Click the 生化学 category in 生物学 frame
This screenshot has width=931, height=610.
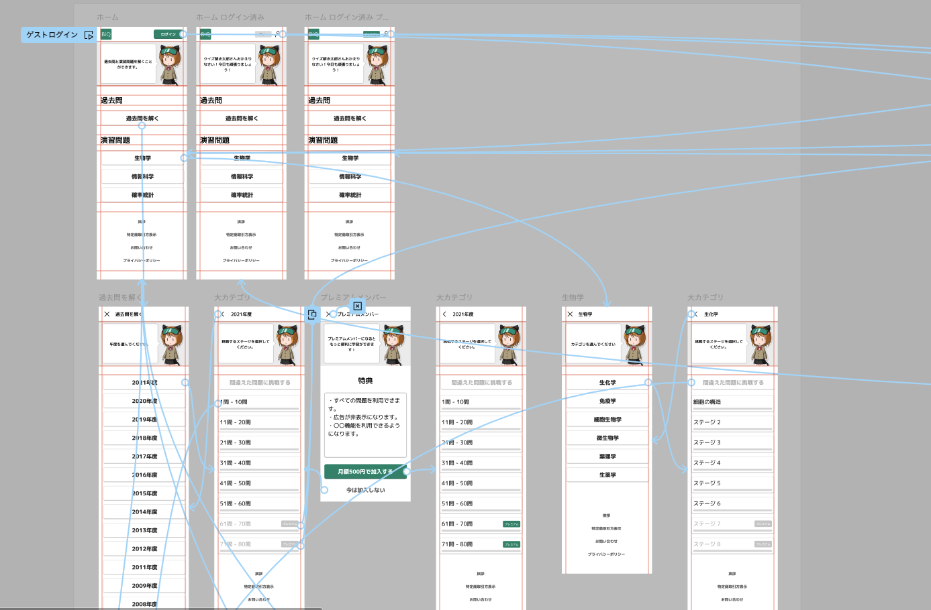(x=607, y=383)
